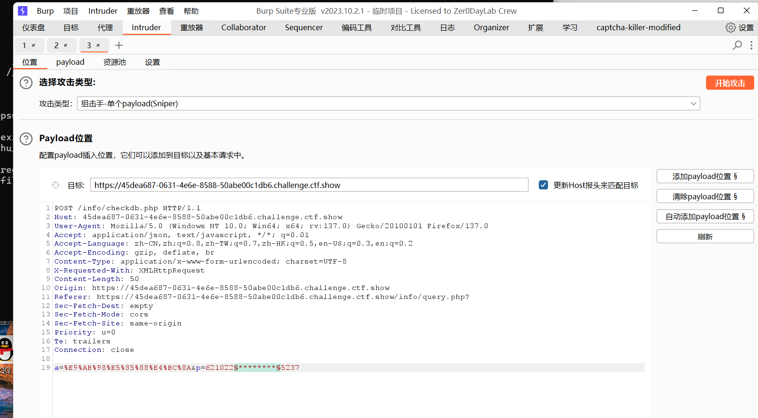Open the 重放器 menu in menu bar
This screenshot has height=418, width=758.
[x=138, y=11]
